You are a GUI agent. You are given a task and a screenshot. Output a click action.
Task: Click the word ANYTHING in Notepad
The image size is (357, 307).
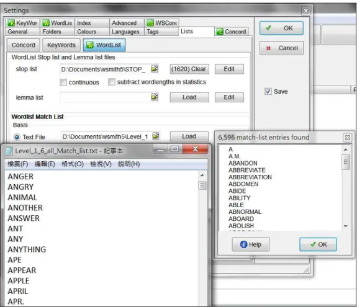point(27,249)
